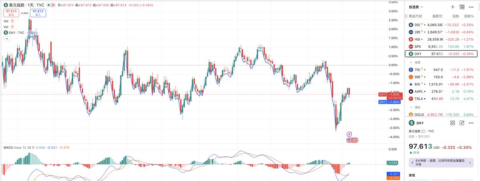Select the SPX row in watchlist
The image size is (480, 181).
[441, 47]
